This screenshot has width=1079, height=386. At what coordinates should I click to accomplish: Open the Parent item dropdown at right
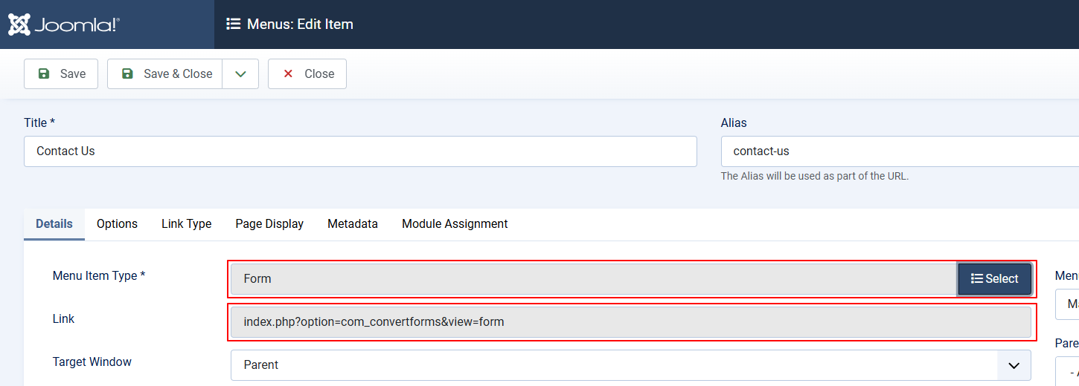1069,370
